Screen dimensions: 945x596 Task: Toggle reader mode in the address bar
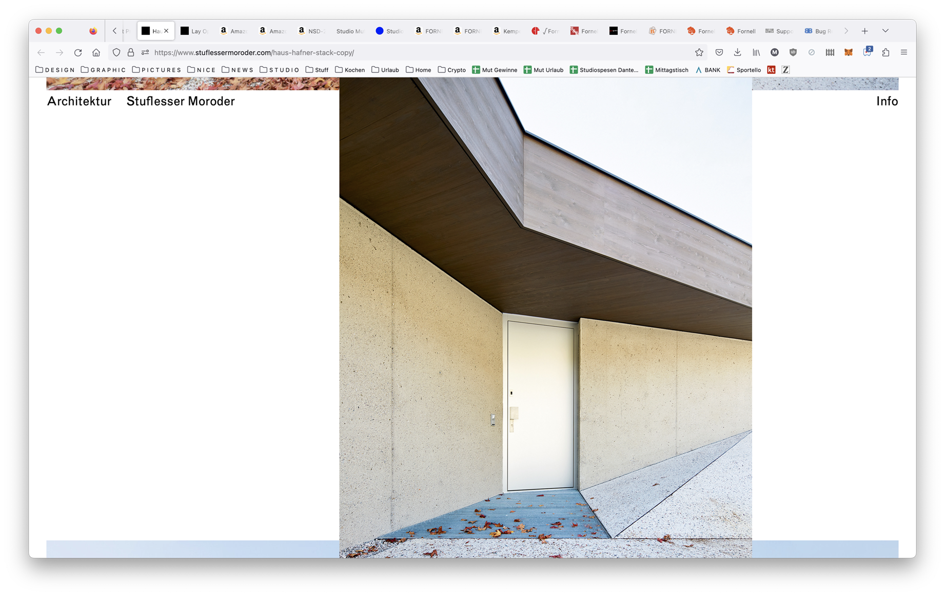[x=145, y=52]
